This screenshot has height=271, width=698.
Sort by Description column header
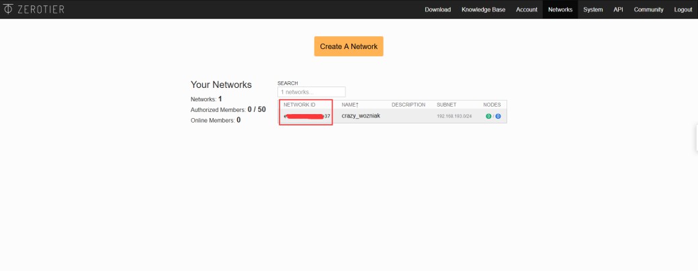point(408,105)
